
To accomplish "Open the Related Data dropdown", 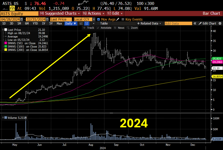I will [x=149, y=23].
